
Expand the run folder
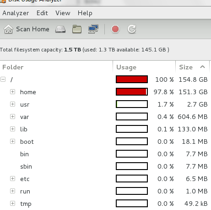click(x=12, y=191)
